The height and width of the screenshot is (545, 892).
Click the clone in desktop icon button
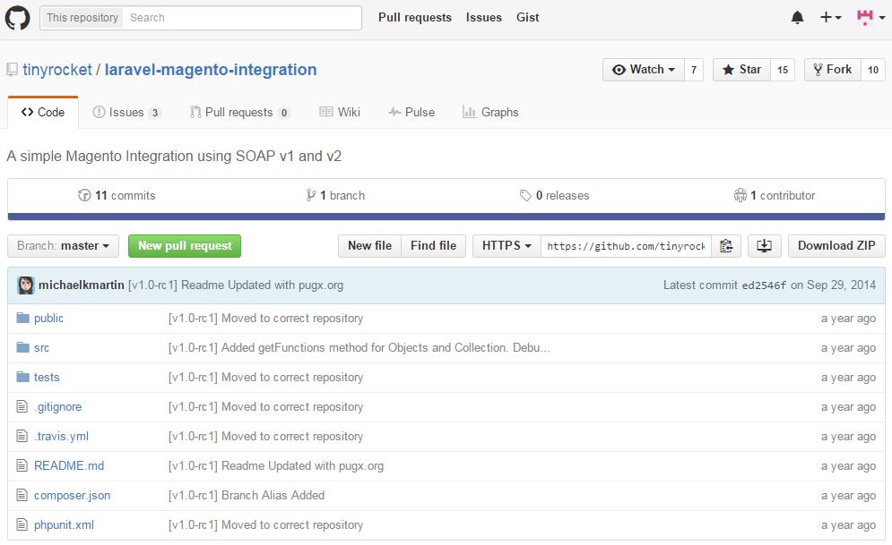(764, 246)
